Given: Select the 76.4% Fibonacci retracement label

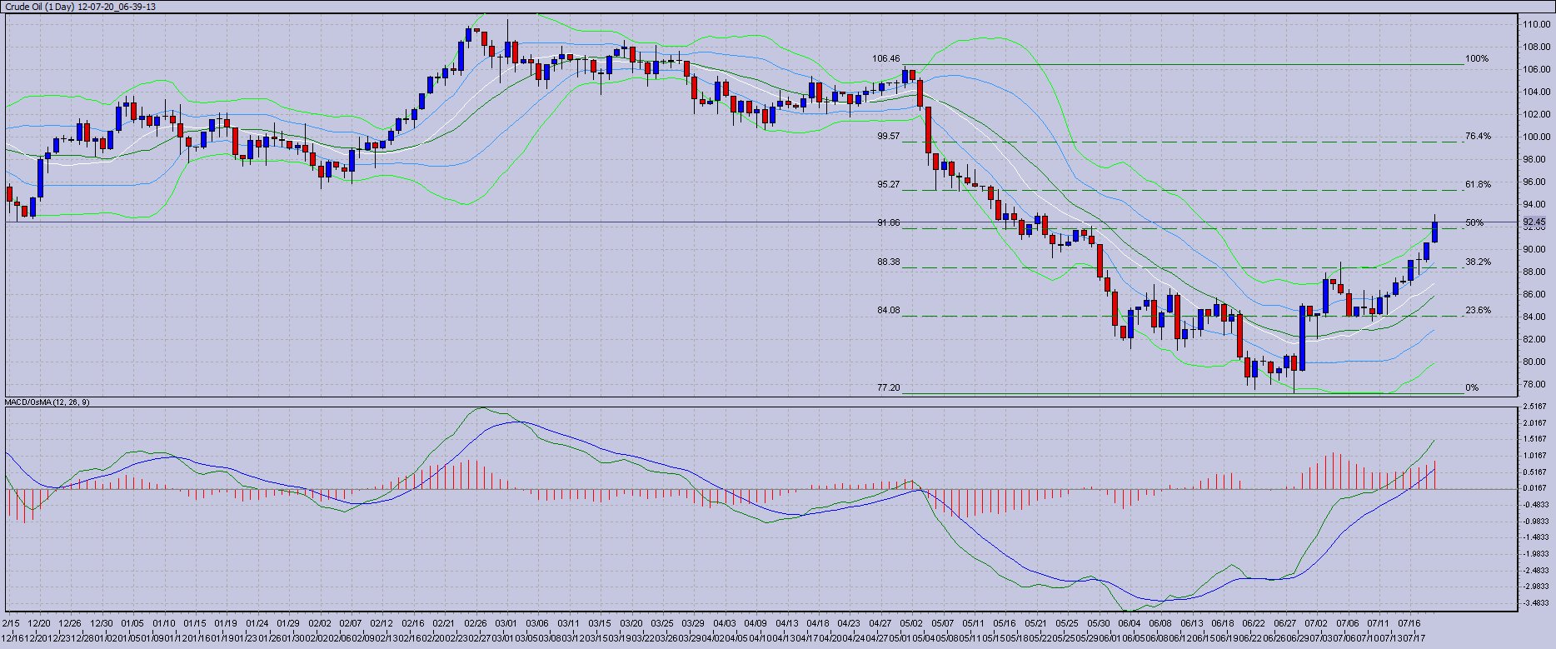Looking at the screenshot, I should click(x=1477, y=137).
